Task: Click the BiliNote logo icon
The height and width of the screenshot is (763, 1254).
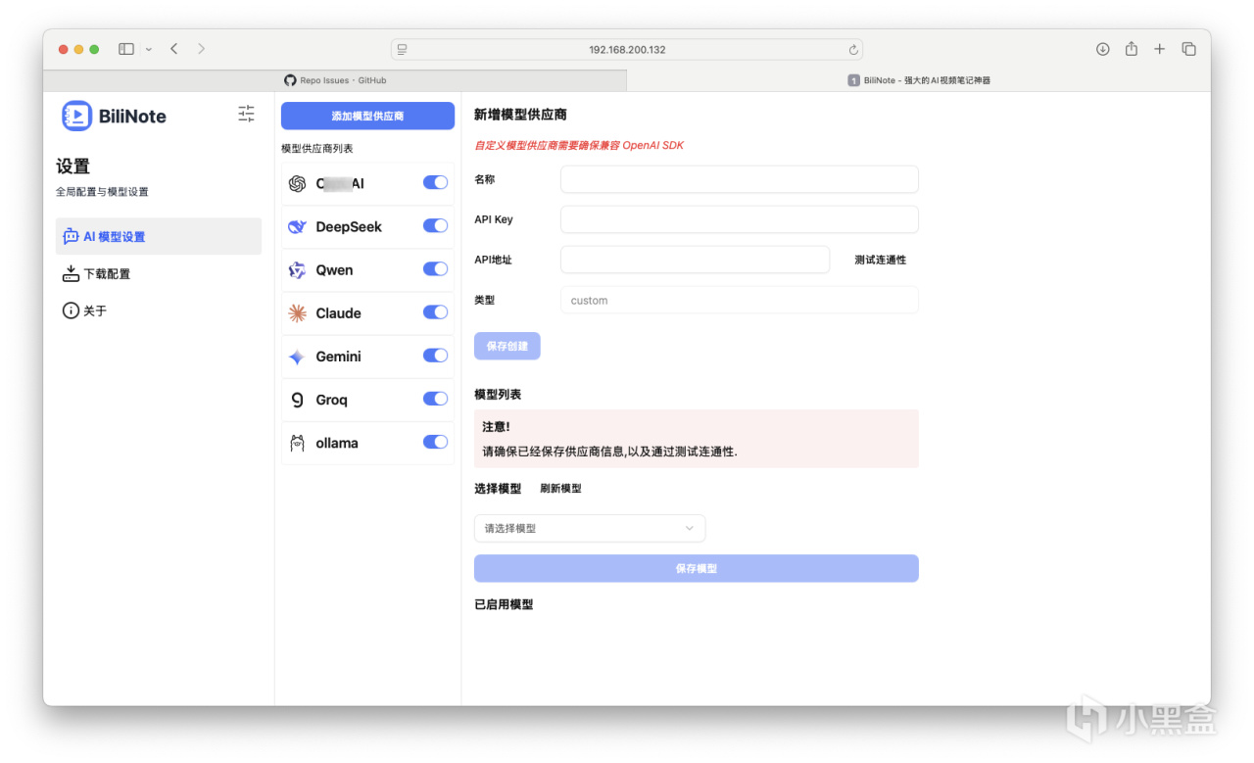Action: pos(76,116)
